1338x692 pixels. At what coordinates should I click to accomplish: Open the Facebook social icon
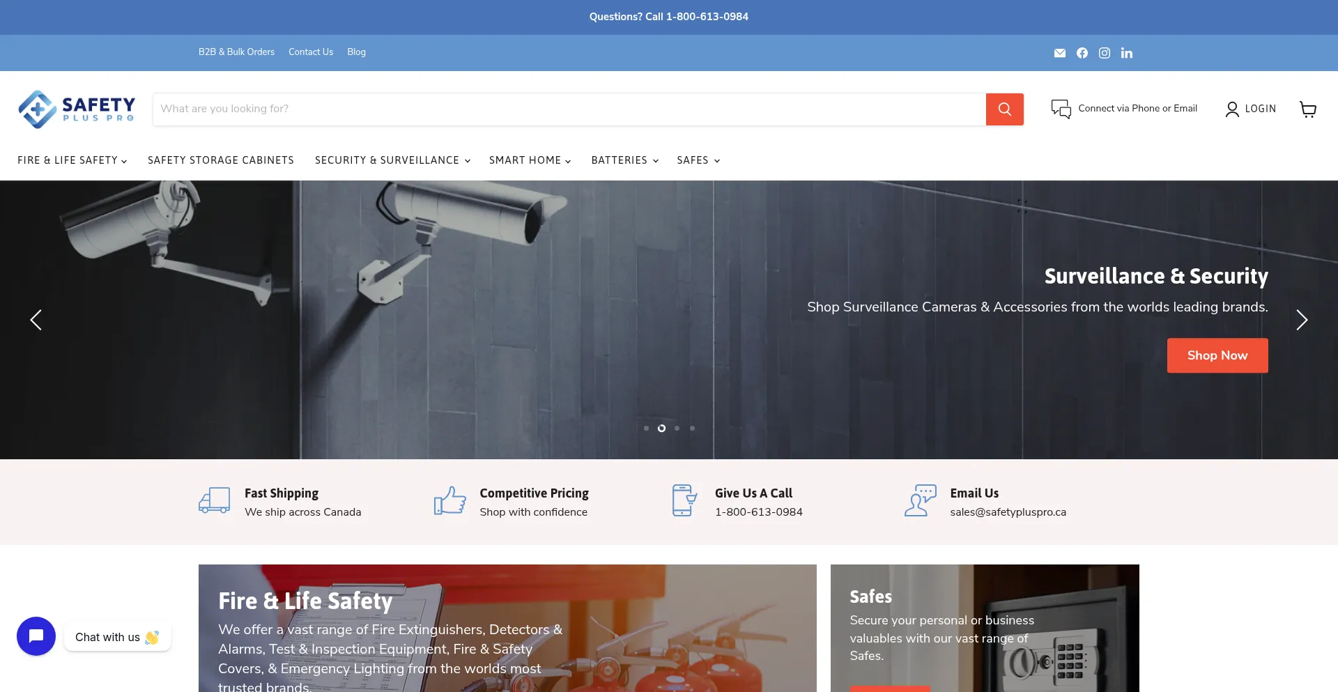[1082, 53]
